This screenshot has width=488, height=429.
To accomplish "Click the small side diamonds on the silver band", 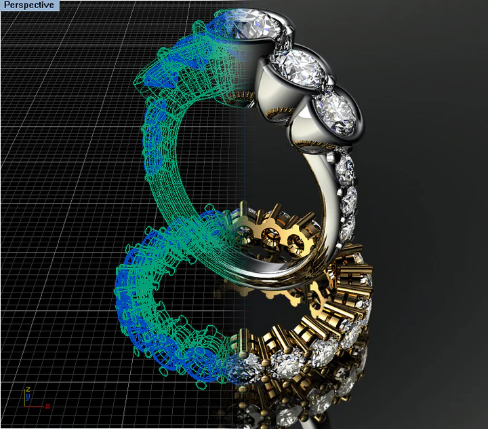I will pyautogui.click(x=349, y=197).
